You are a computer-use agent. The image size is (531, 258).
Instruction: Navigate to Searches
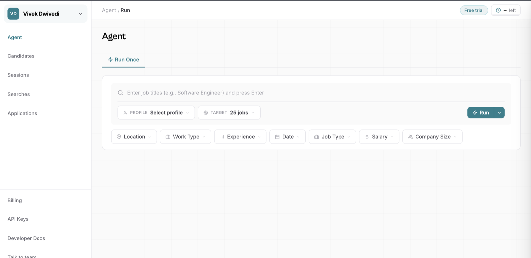click(19, 94)
